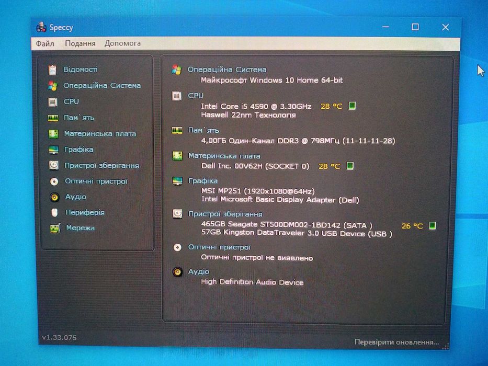This screenshot has width=488, height=366.
Task: Open Аудіо section from sidebar
Action: point(76,197)
